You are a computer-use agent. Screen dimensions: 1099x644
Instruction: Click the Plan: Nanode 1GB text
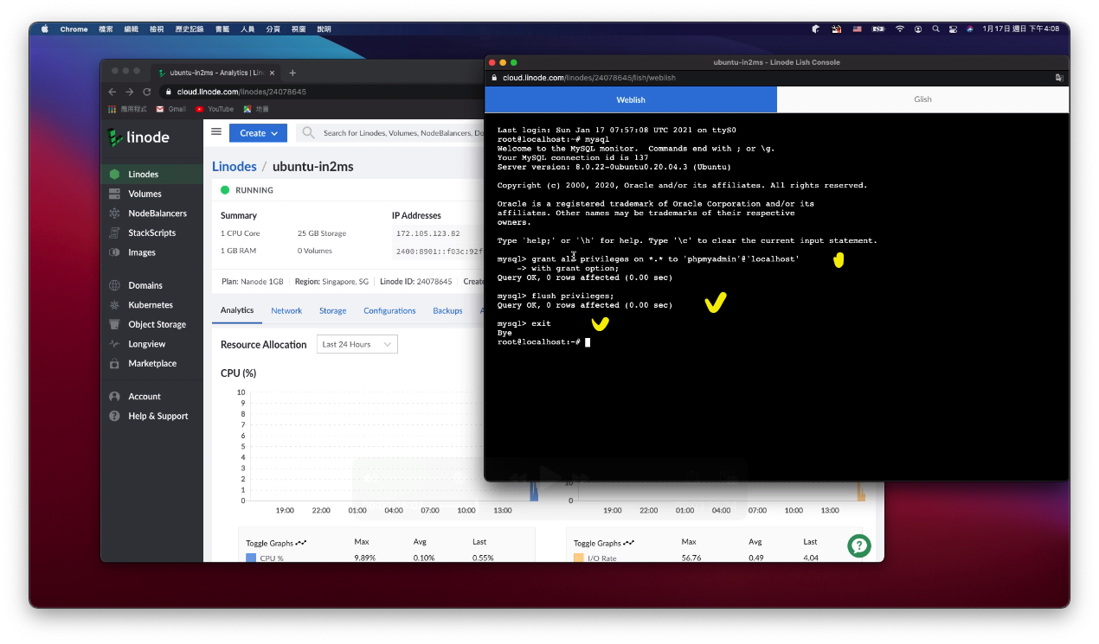253,282
